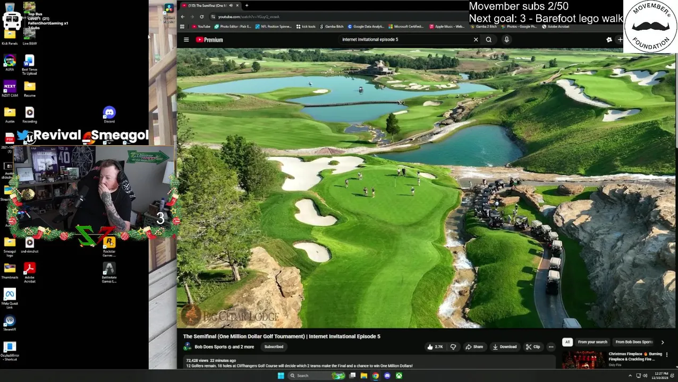The width and height of the screenshot is (678, 382).
Task: Click the video player to pause
Action: [426, 188]
